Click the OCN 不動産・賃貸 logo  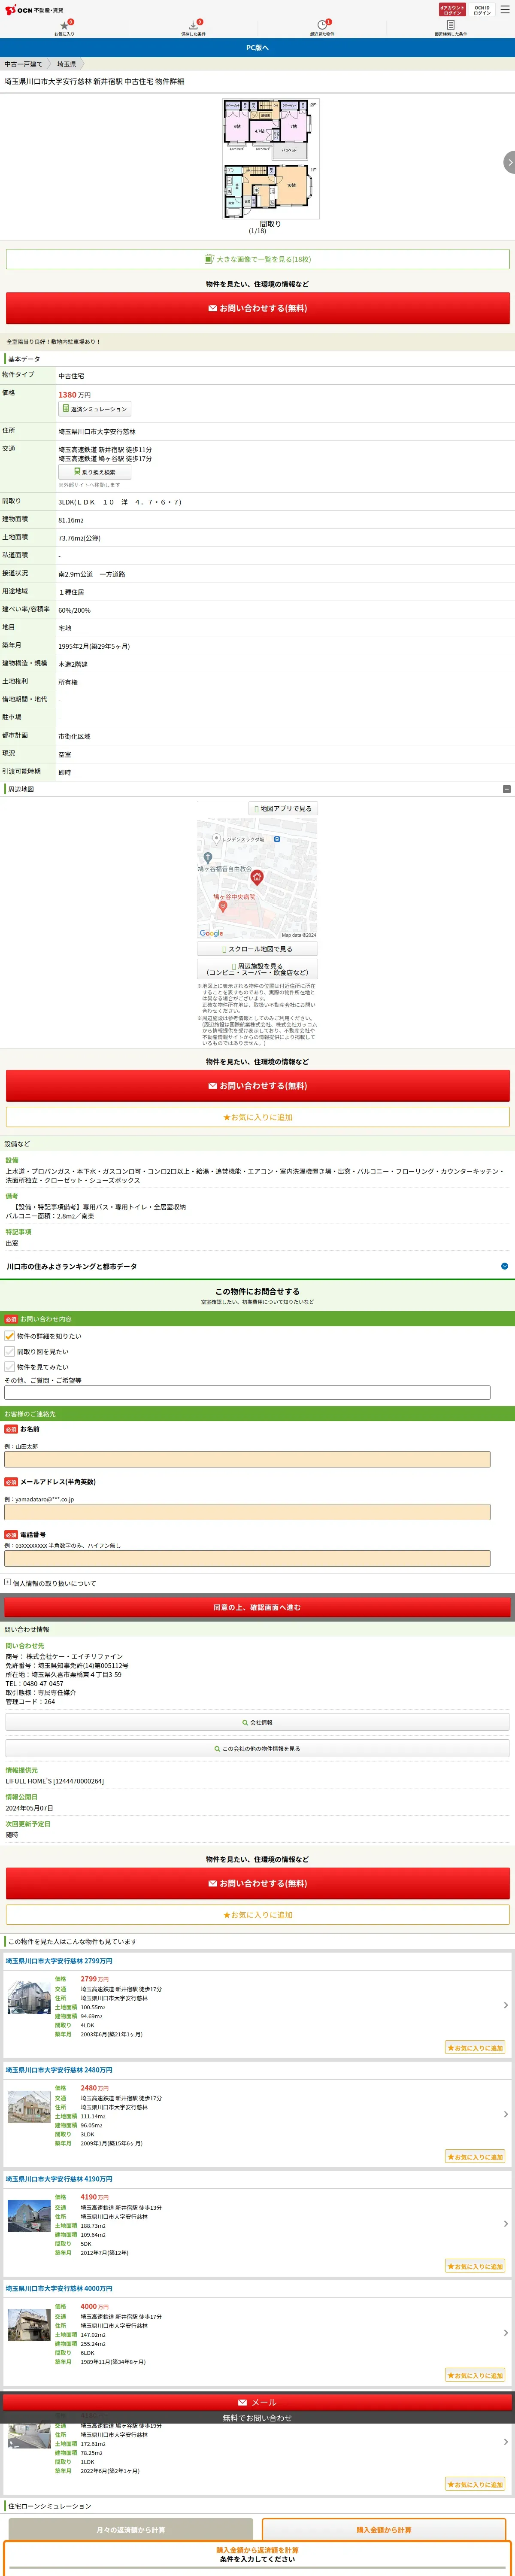pyautogui.click(x=34, y=10)
